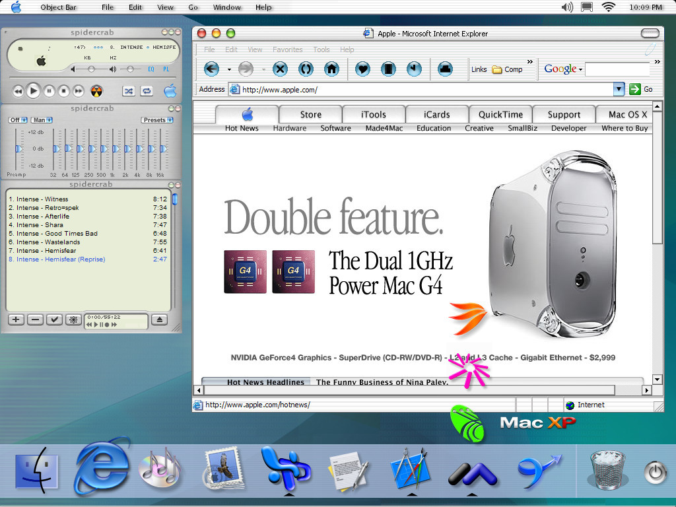Viewport: 676px width, 507px height.
Task: Click the Hardware link on Apple page
Action: [290, 128]
